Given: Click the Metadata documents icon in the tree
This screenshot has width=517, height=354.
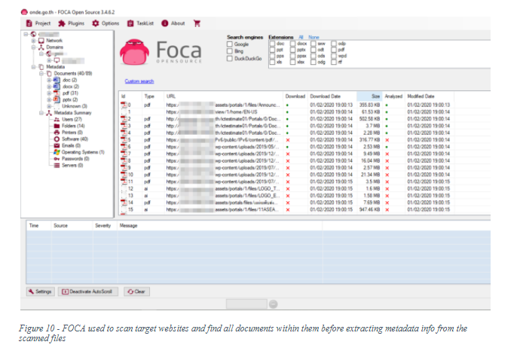Looking at the screenshot, I should point(41,67).
